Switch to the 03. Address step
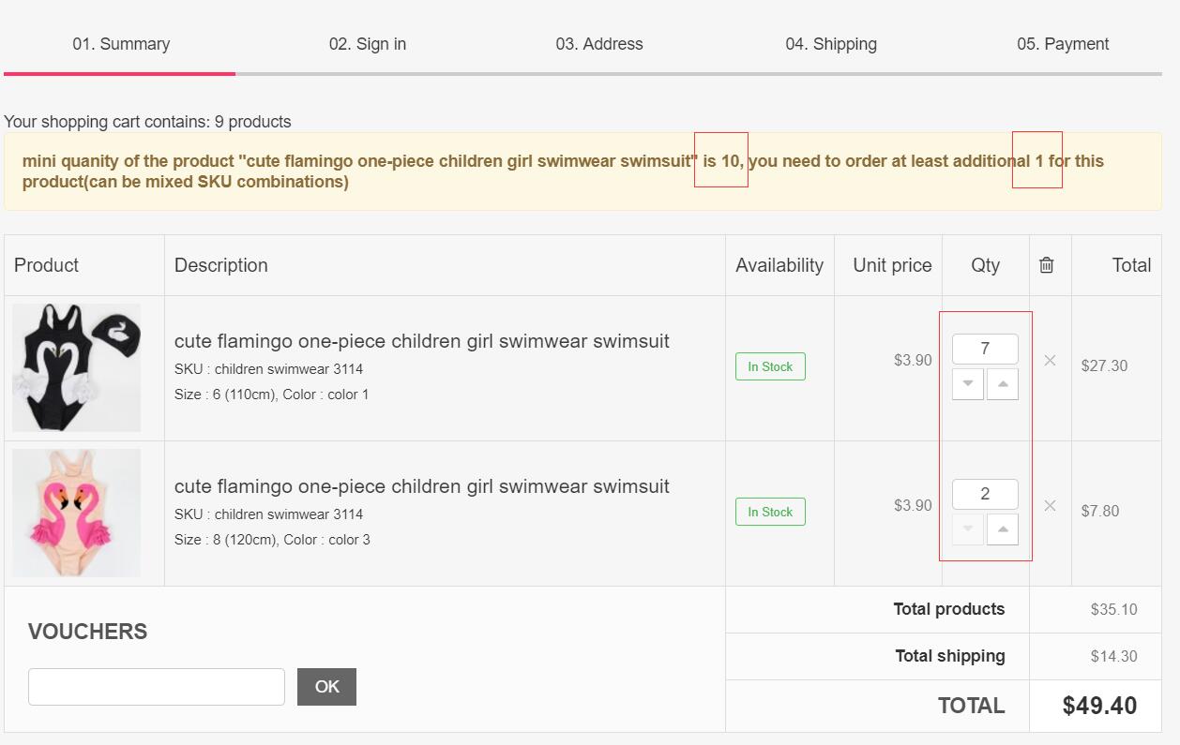 click(x=599, y=44)
